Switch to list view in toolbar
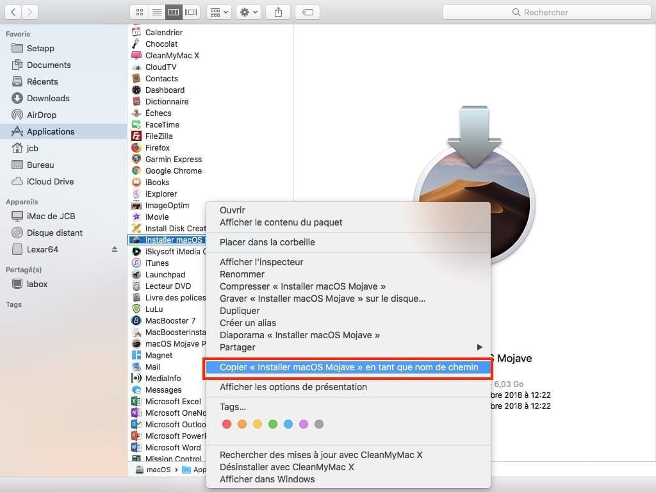The width and height of the screenshot is (656, 492). (x=156, y=12)
